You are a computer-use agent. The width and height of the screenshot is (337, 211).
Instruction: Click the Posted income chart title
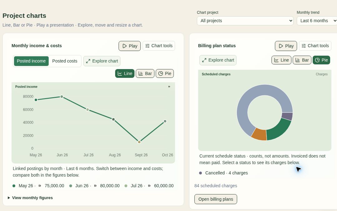[26, 87]
